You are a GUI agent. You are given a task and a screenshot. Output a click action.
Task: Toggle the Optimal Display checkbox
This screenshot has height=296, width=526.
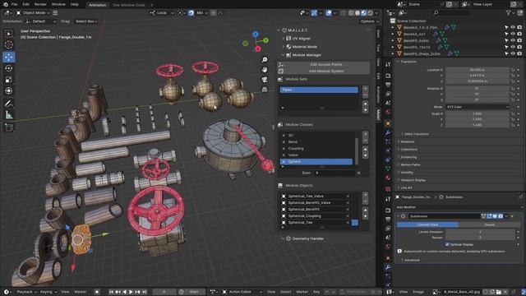447,244
